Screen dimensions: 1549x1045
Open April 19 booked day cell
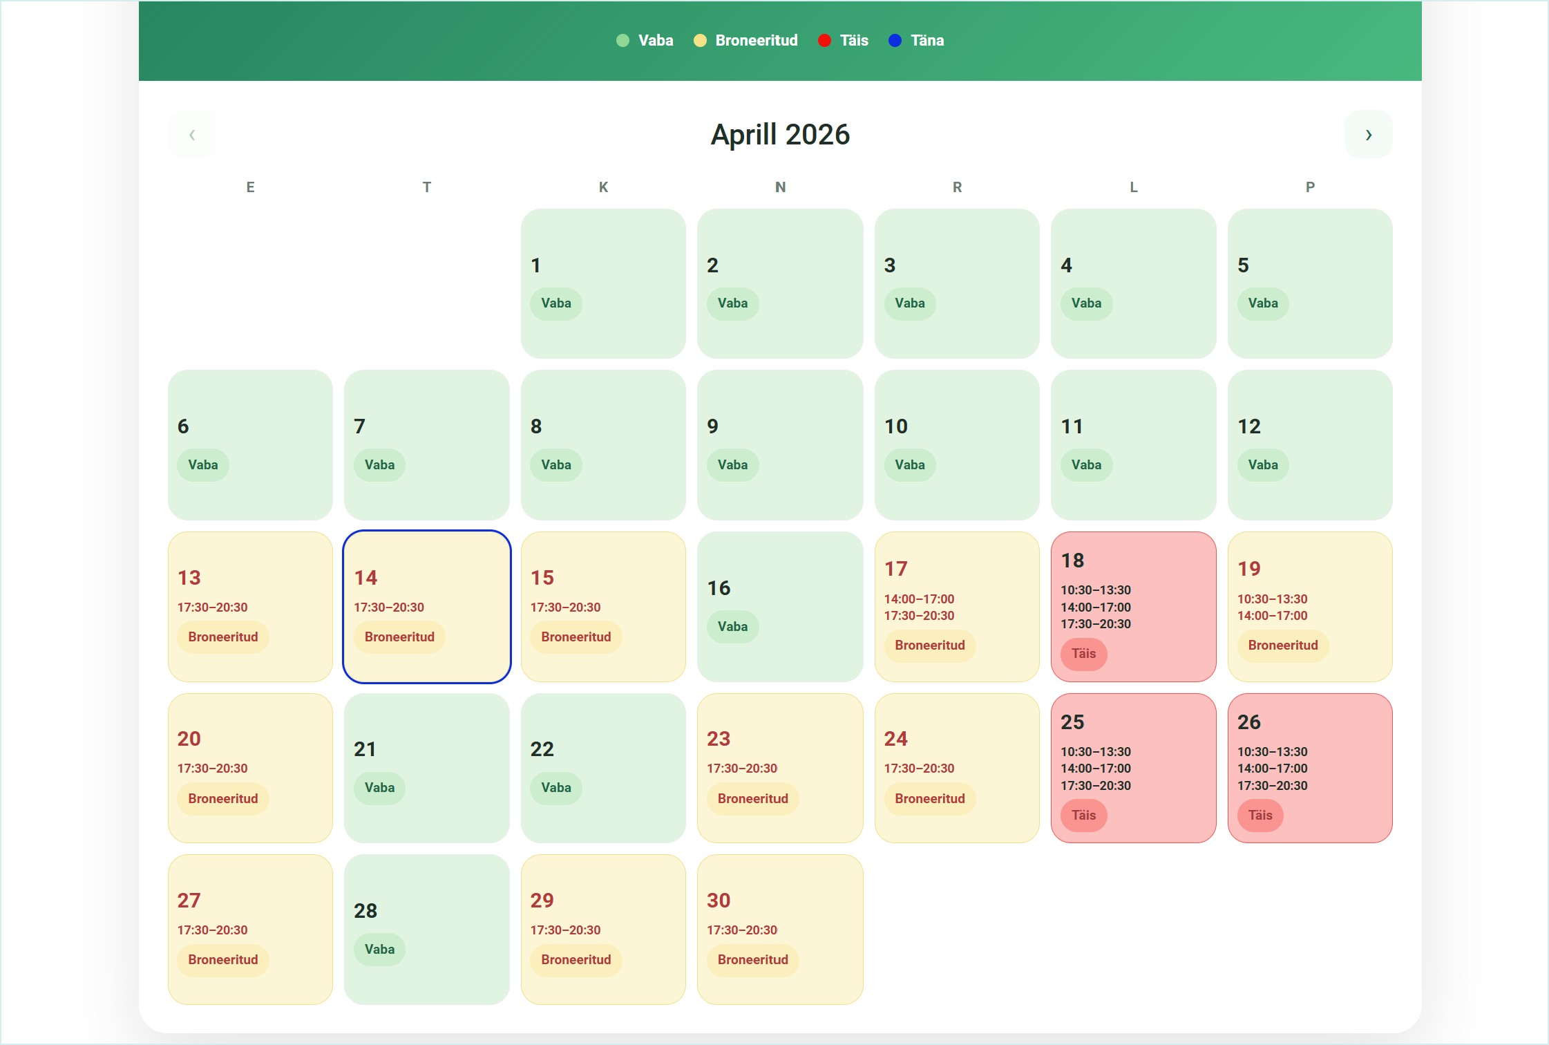(1309, 606)
